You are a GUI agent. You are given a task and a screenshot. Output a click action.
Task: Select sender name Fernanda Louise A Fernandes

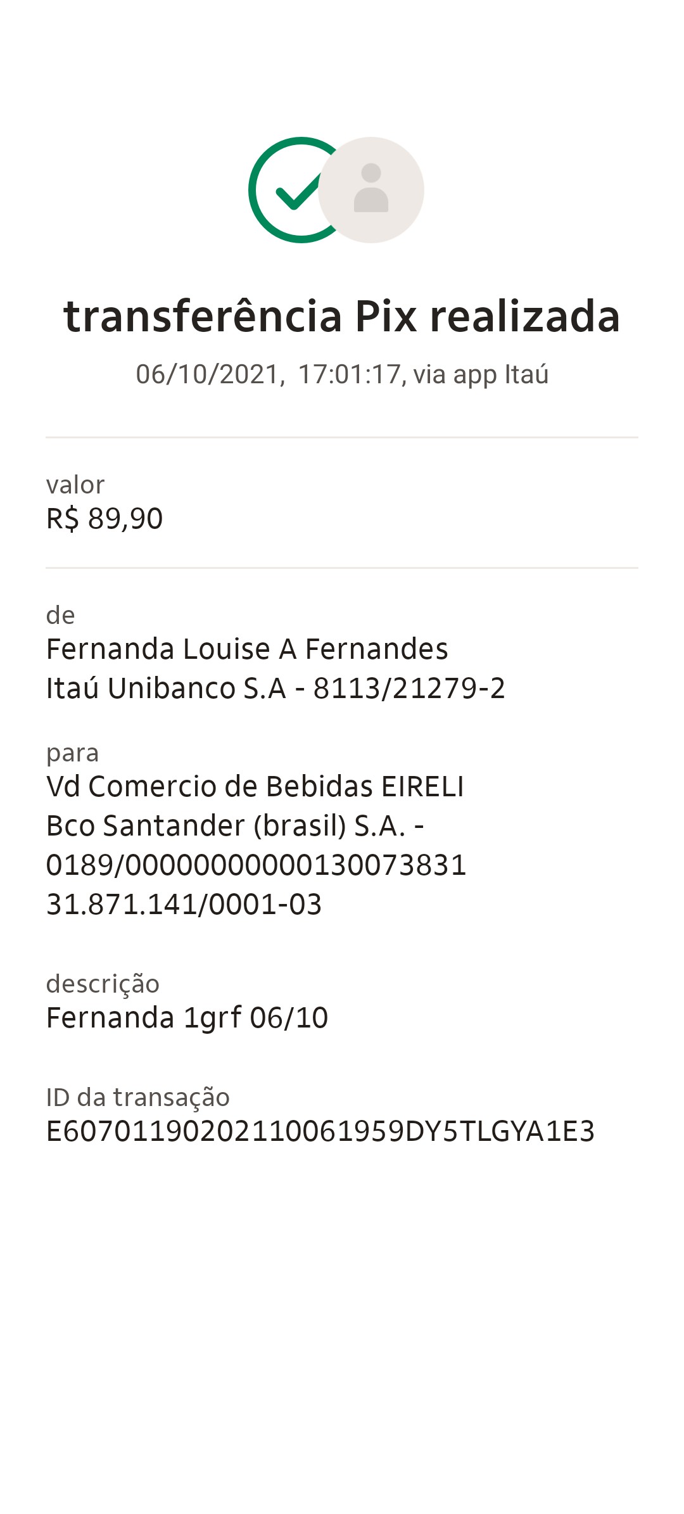[x=247, y=649]
